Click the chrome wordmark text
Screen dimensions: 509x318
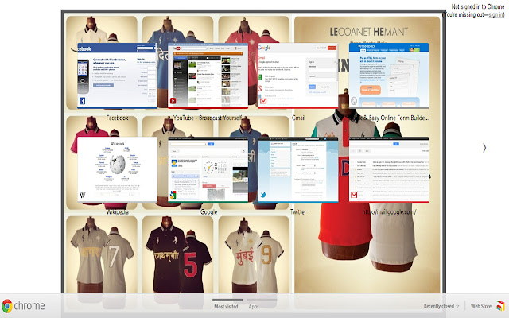tap(29, 305)
